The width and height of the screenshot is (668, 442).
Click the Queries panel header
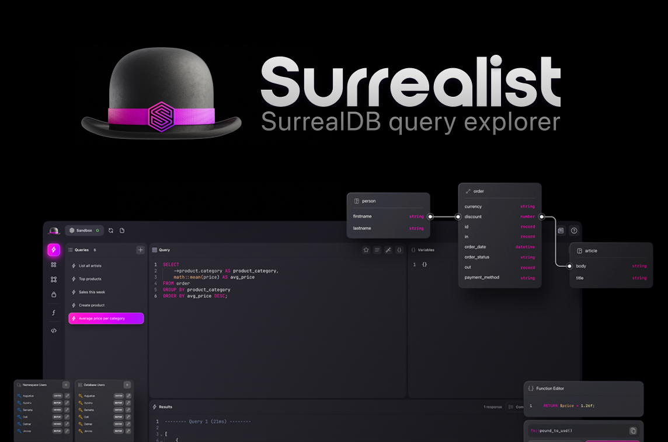pos(82,250)
